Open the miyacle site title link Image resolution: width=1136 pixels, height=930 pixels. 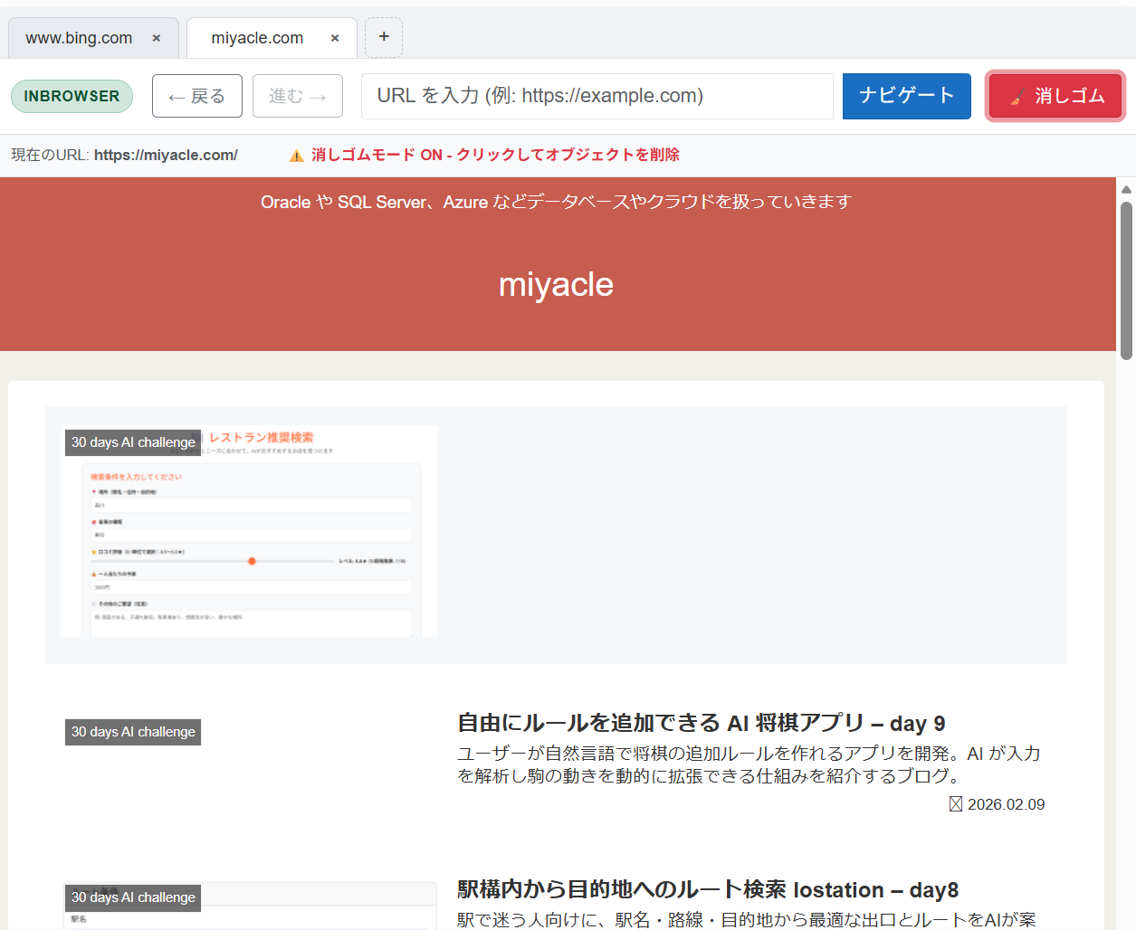(x=556, y=285)
